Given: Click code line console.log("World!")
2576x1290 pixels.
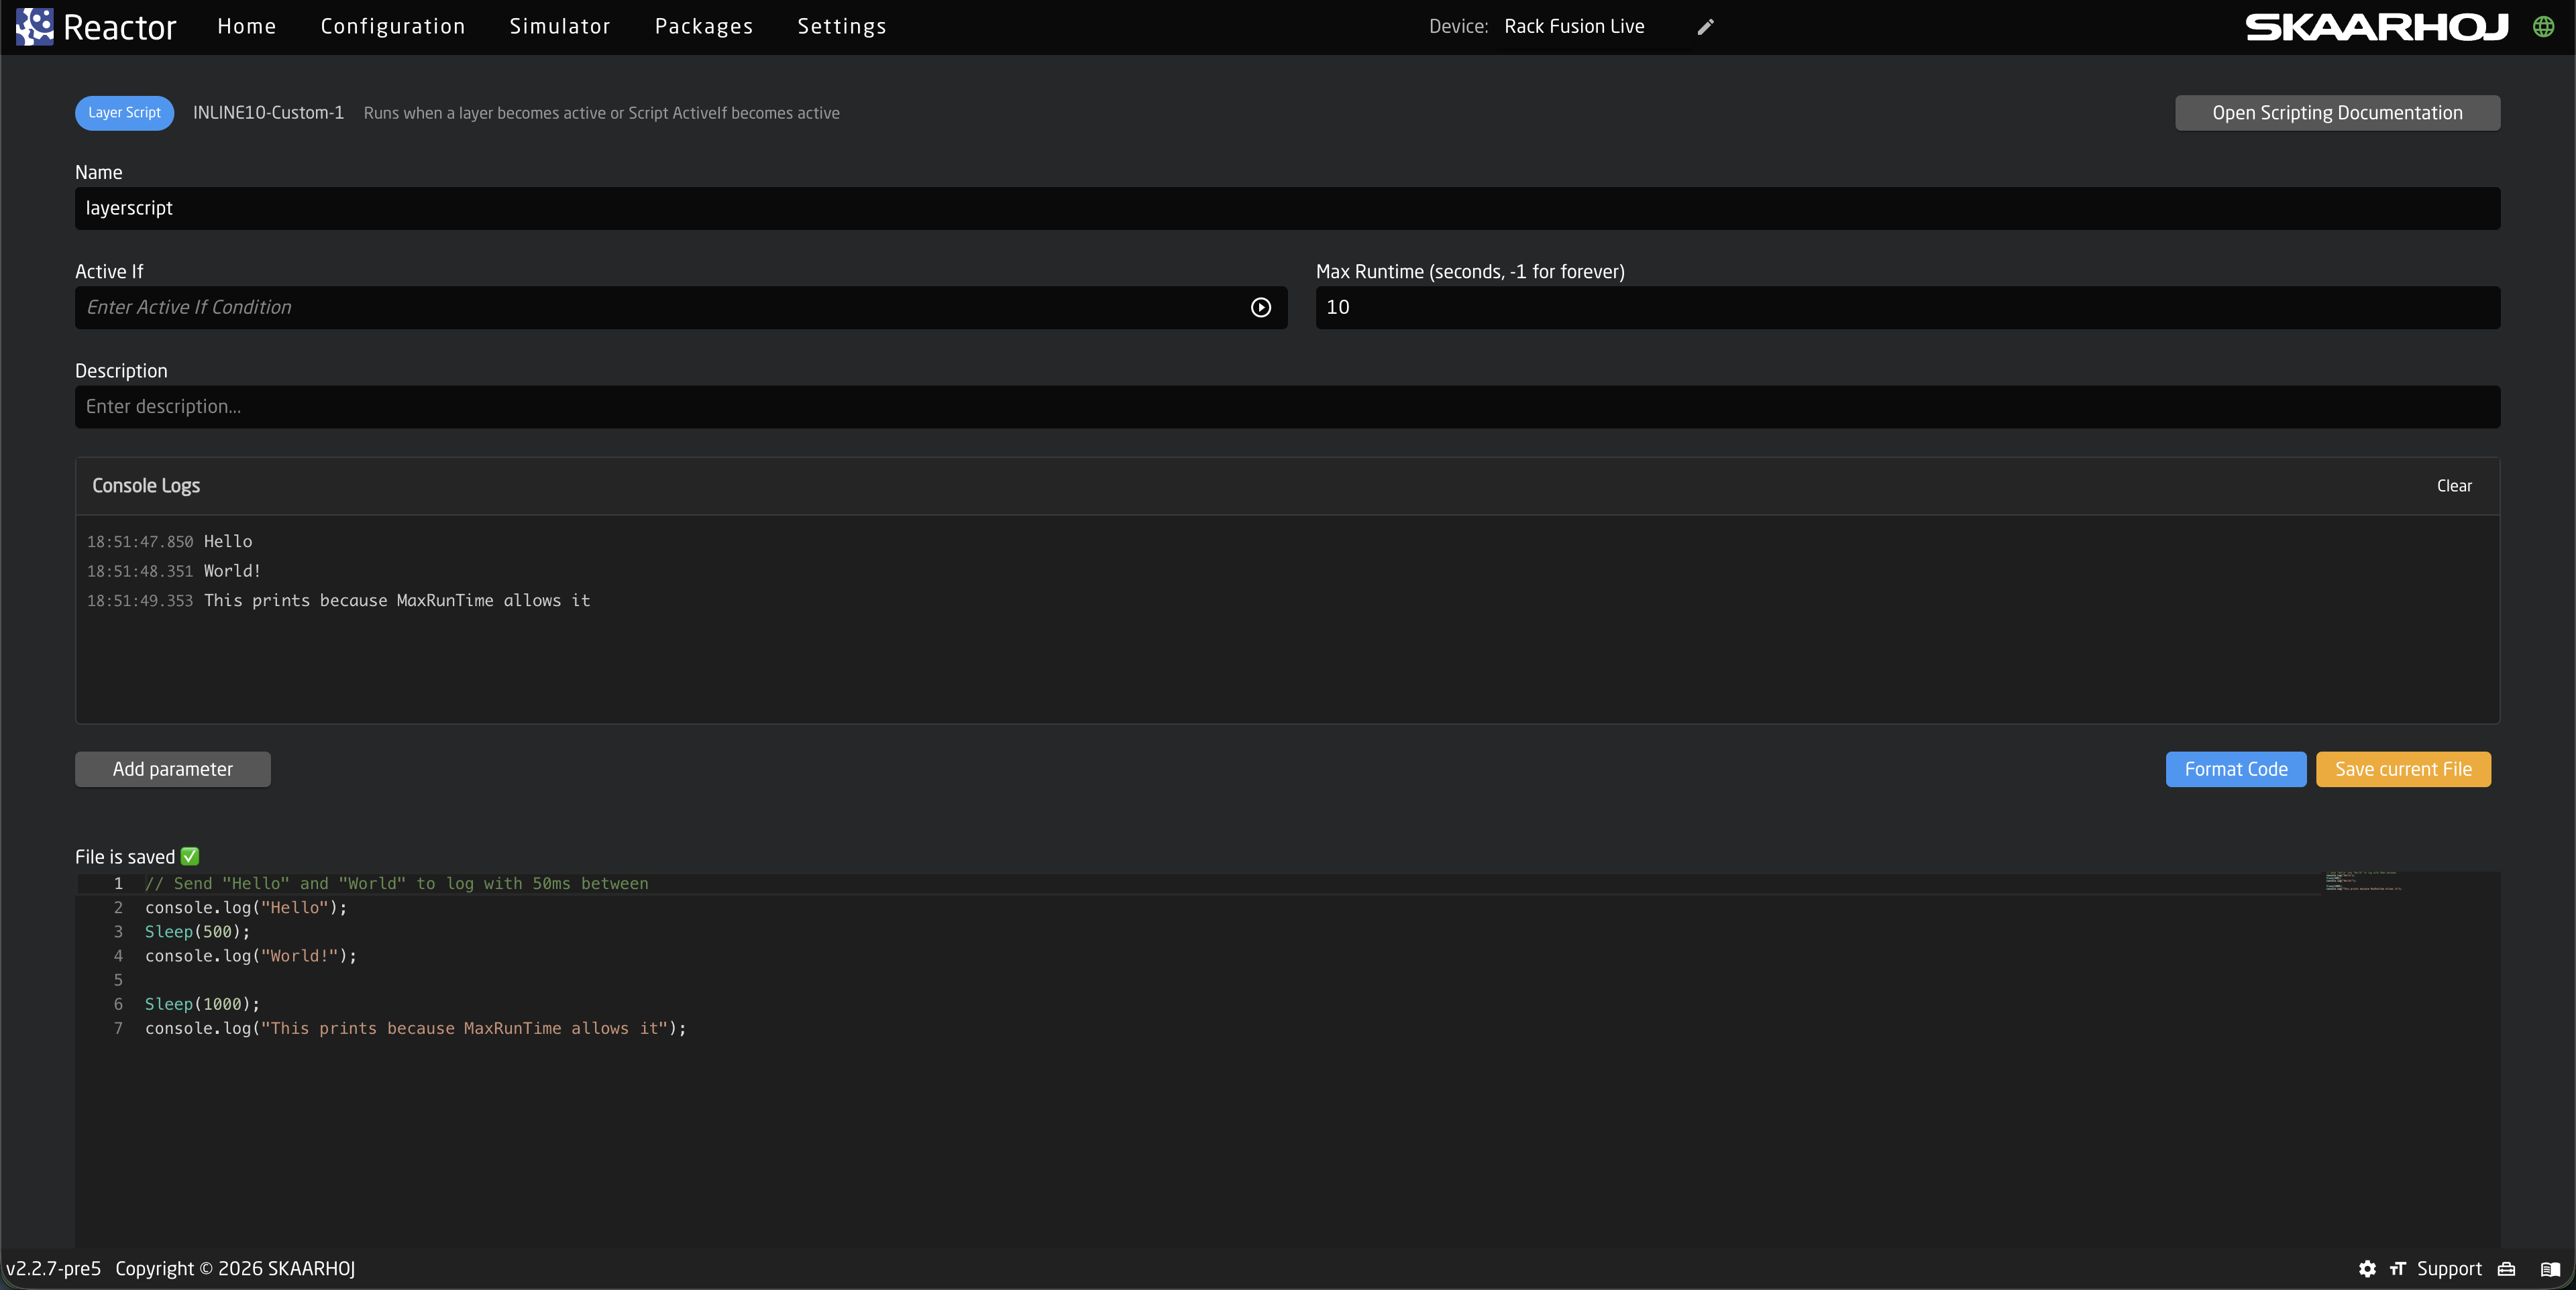Looking at the screenshot, I should pos(251,956).
